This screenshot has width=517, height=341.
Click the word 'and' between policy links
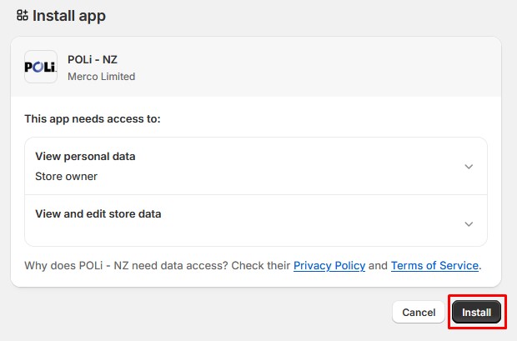(x=378, y=266)
